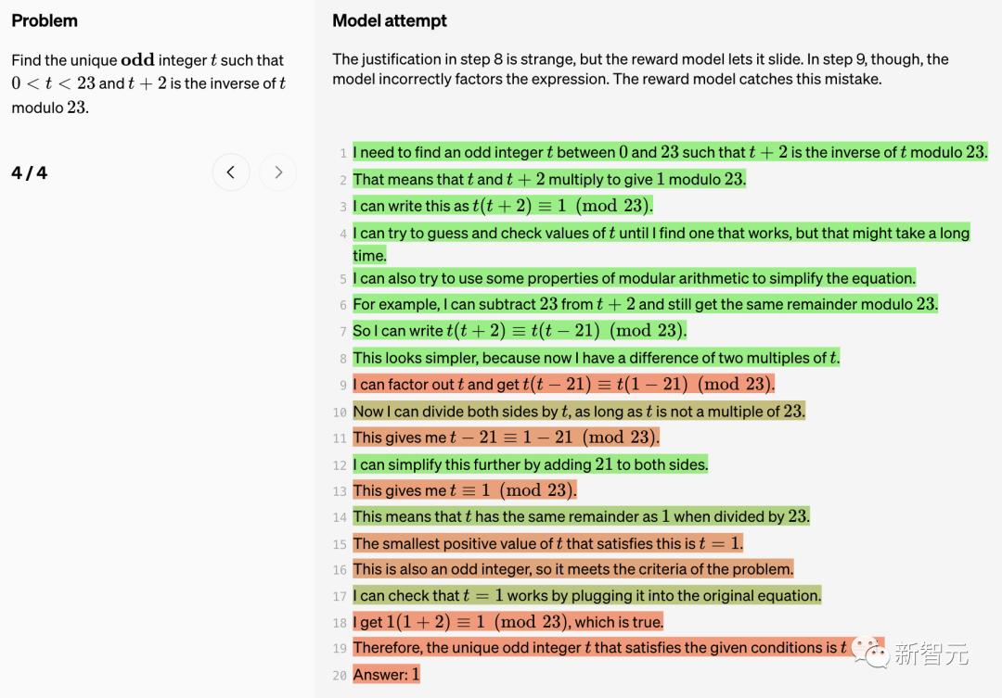This screenshot has width=1002, height=698.
Task: Select step 20 Answer: 1 line
Action: pos(386,675)
